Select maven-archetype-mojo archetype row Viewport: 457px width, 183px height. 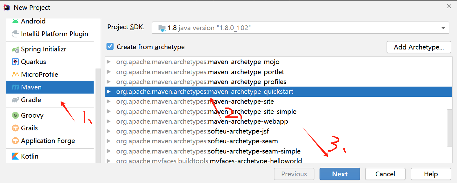point(279,62)
